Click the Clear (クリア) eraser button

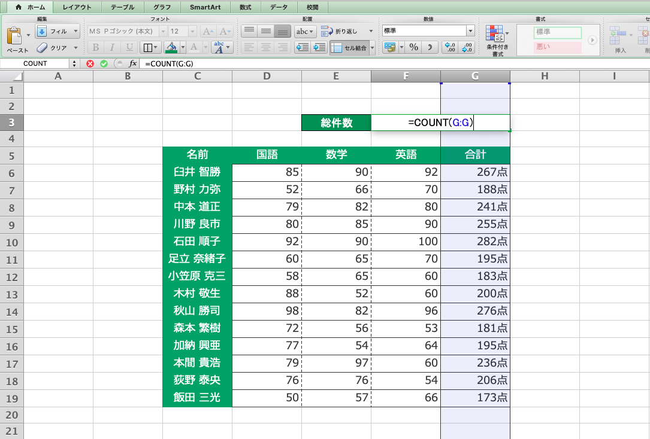click(52, 48)
